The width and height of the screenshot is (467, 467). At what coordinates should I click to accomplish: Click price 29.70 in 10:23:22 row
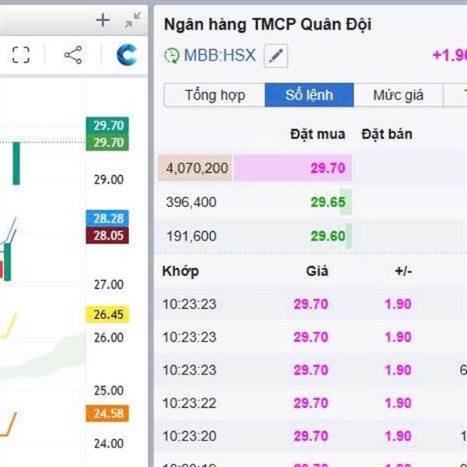[x=311, y=403]
